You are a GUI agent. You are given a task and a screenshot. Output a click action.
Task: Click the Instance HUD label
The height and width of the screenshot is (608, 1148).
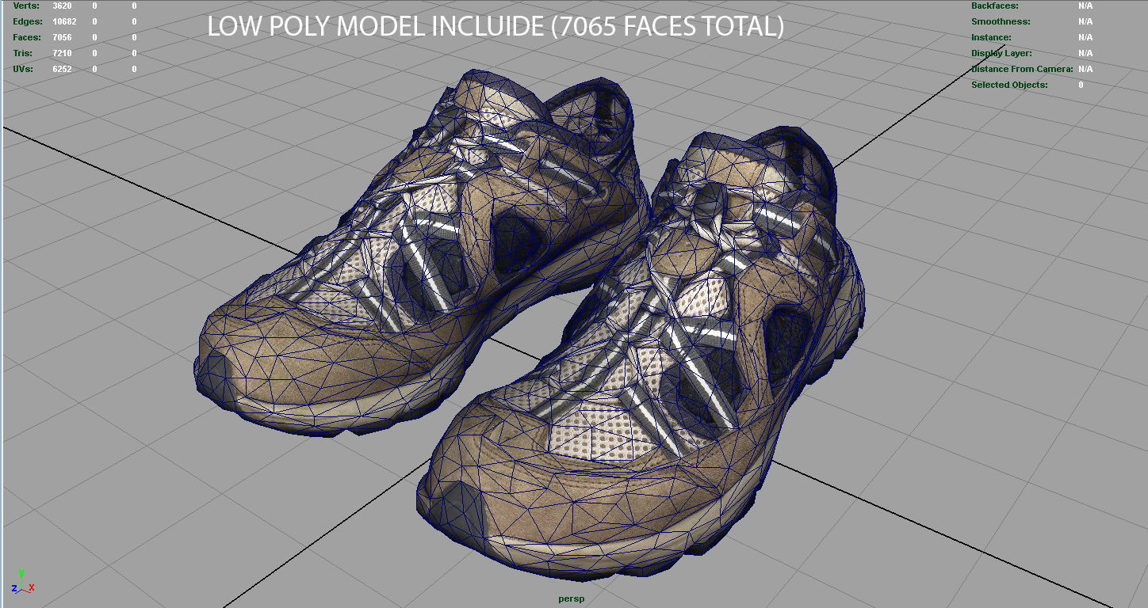(991, 37)
